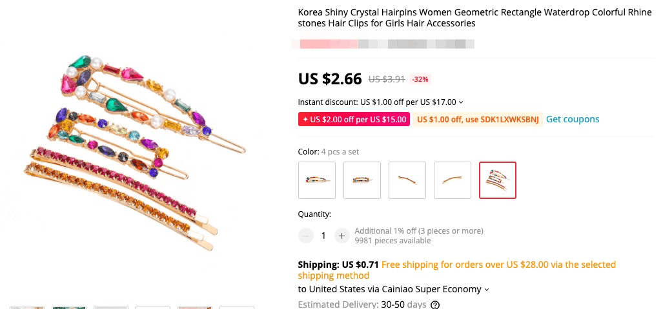Click the fifth gallery thumbnail below the main image

(195, 307)
